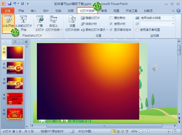Toggle Use Timings (使用计时) checkbox
The width and height of the screenshot is (182, 135).
click(x=111, y=24)
